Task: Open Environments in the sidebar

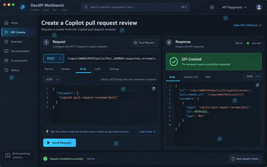Action: tap(19, 61)
